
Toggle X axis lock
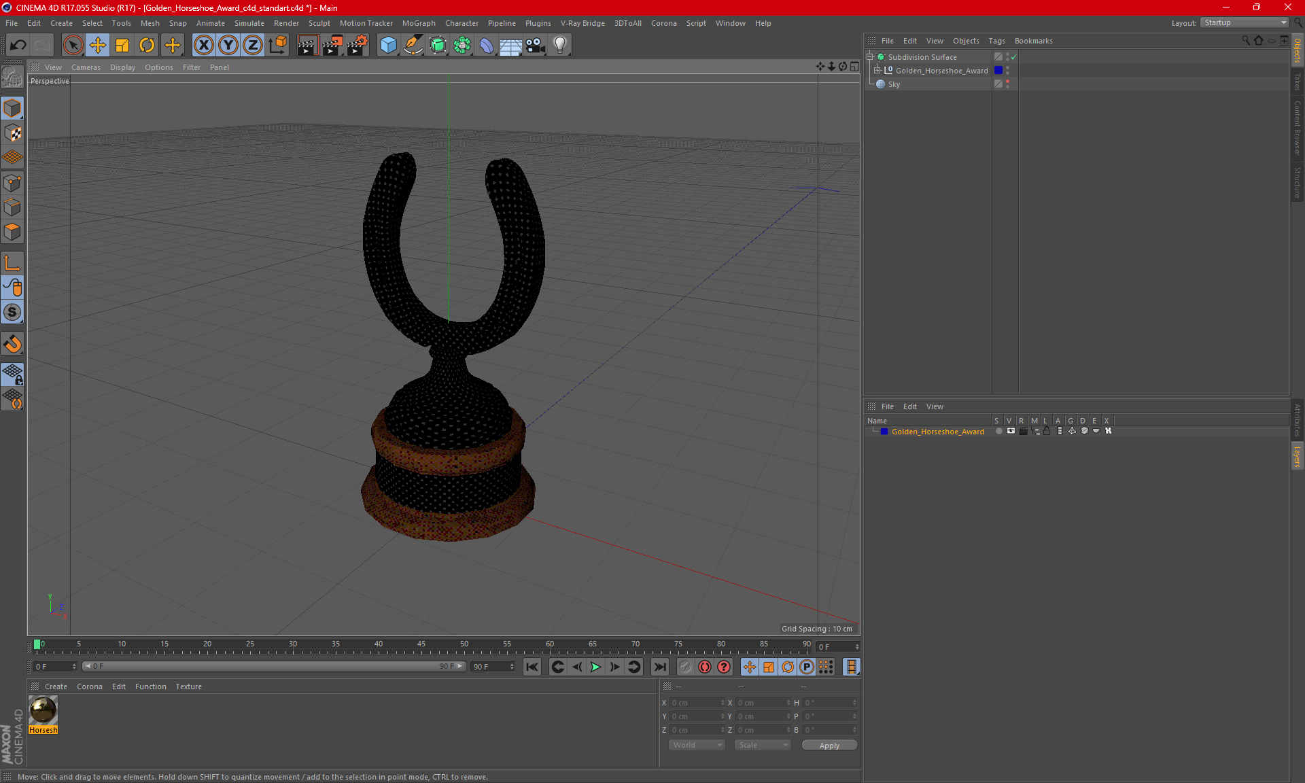[203, 46]
